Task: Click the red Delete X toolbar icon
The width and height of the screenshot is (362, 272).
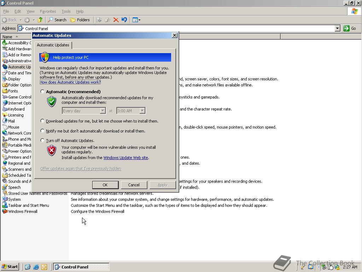Action: (x=116, y=20)
